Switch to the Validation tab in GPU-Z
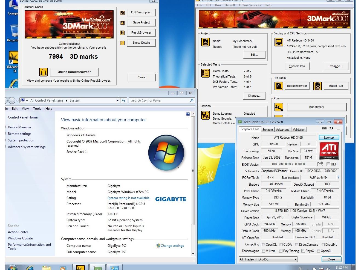The height and width of the screenshot is (270, 361). point(299,130)
